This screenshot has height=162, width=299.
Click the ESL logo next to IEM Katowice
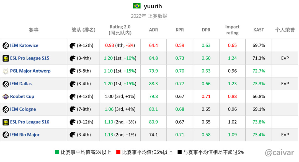(6, 46)
